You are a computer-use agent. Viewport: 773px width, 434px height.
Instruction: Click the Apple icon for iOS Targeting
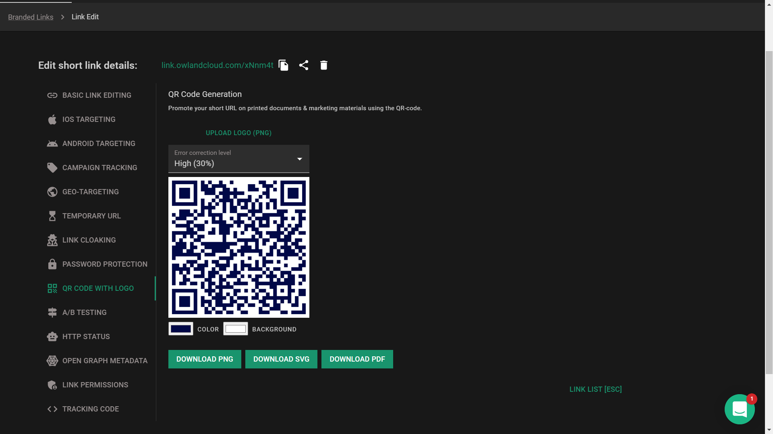point(52,119)
